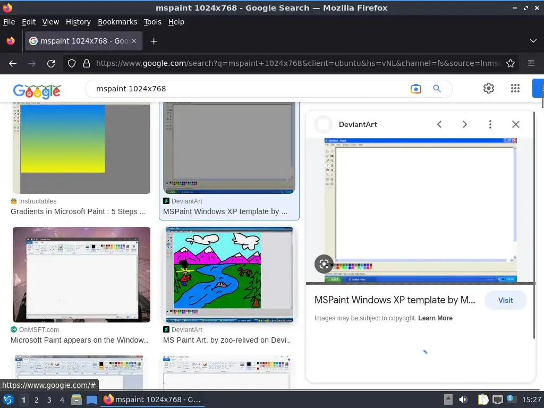
Task: Open the Google apps grid
Action: (515, 88)
